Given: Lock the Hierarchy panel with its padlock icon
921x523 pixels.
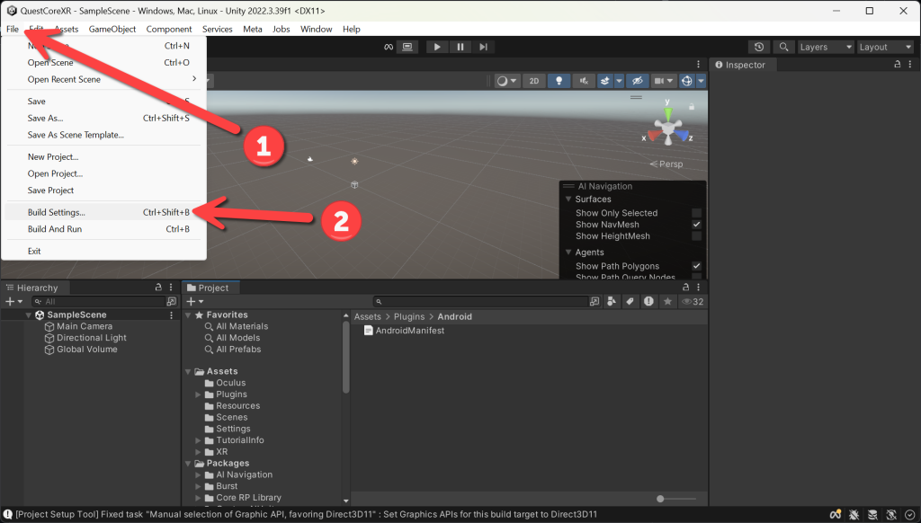Looking at the screenshot, I should pyautogui.click(x=158, y=287).
